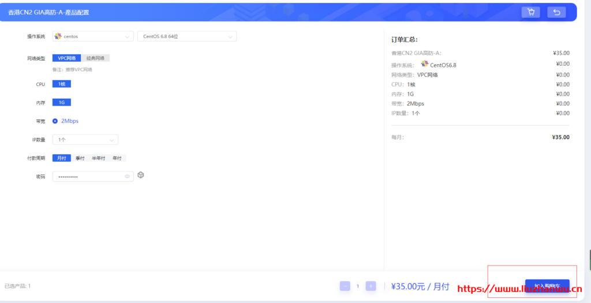
Task: Expand the CentOS 6.8 64位 version dropdown
Action: tap(187, 36)
